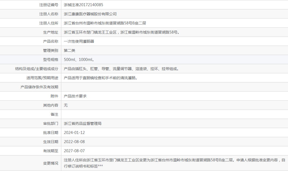Click the expiry date 2027-08-07

(x=74, y=151)
